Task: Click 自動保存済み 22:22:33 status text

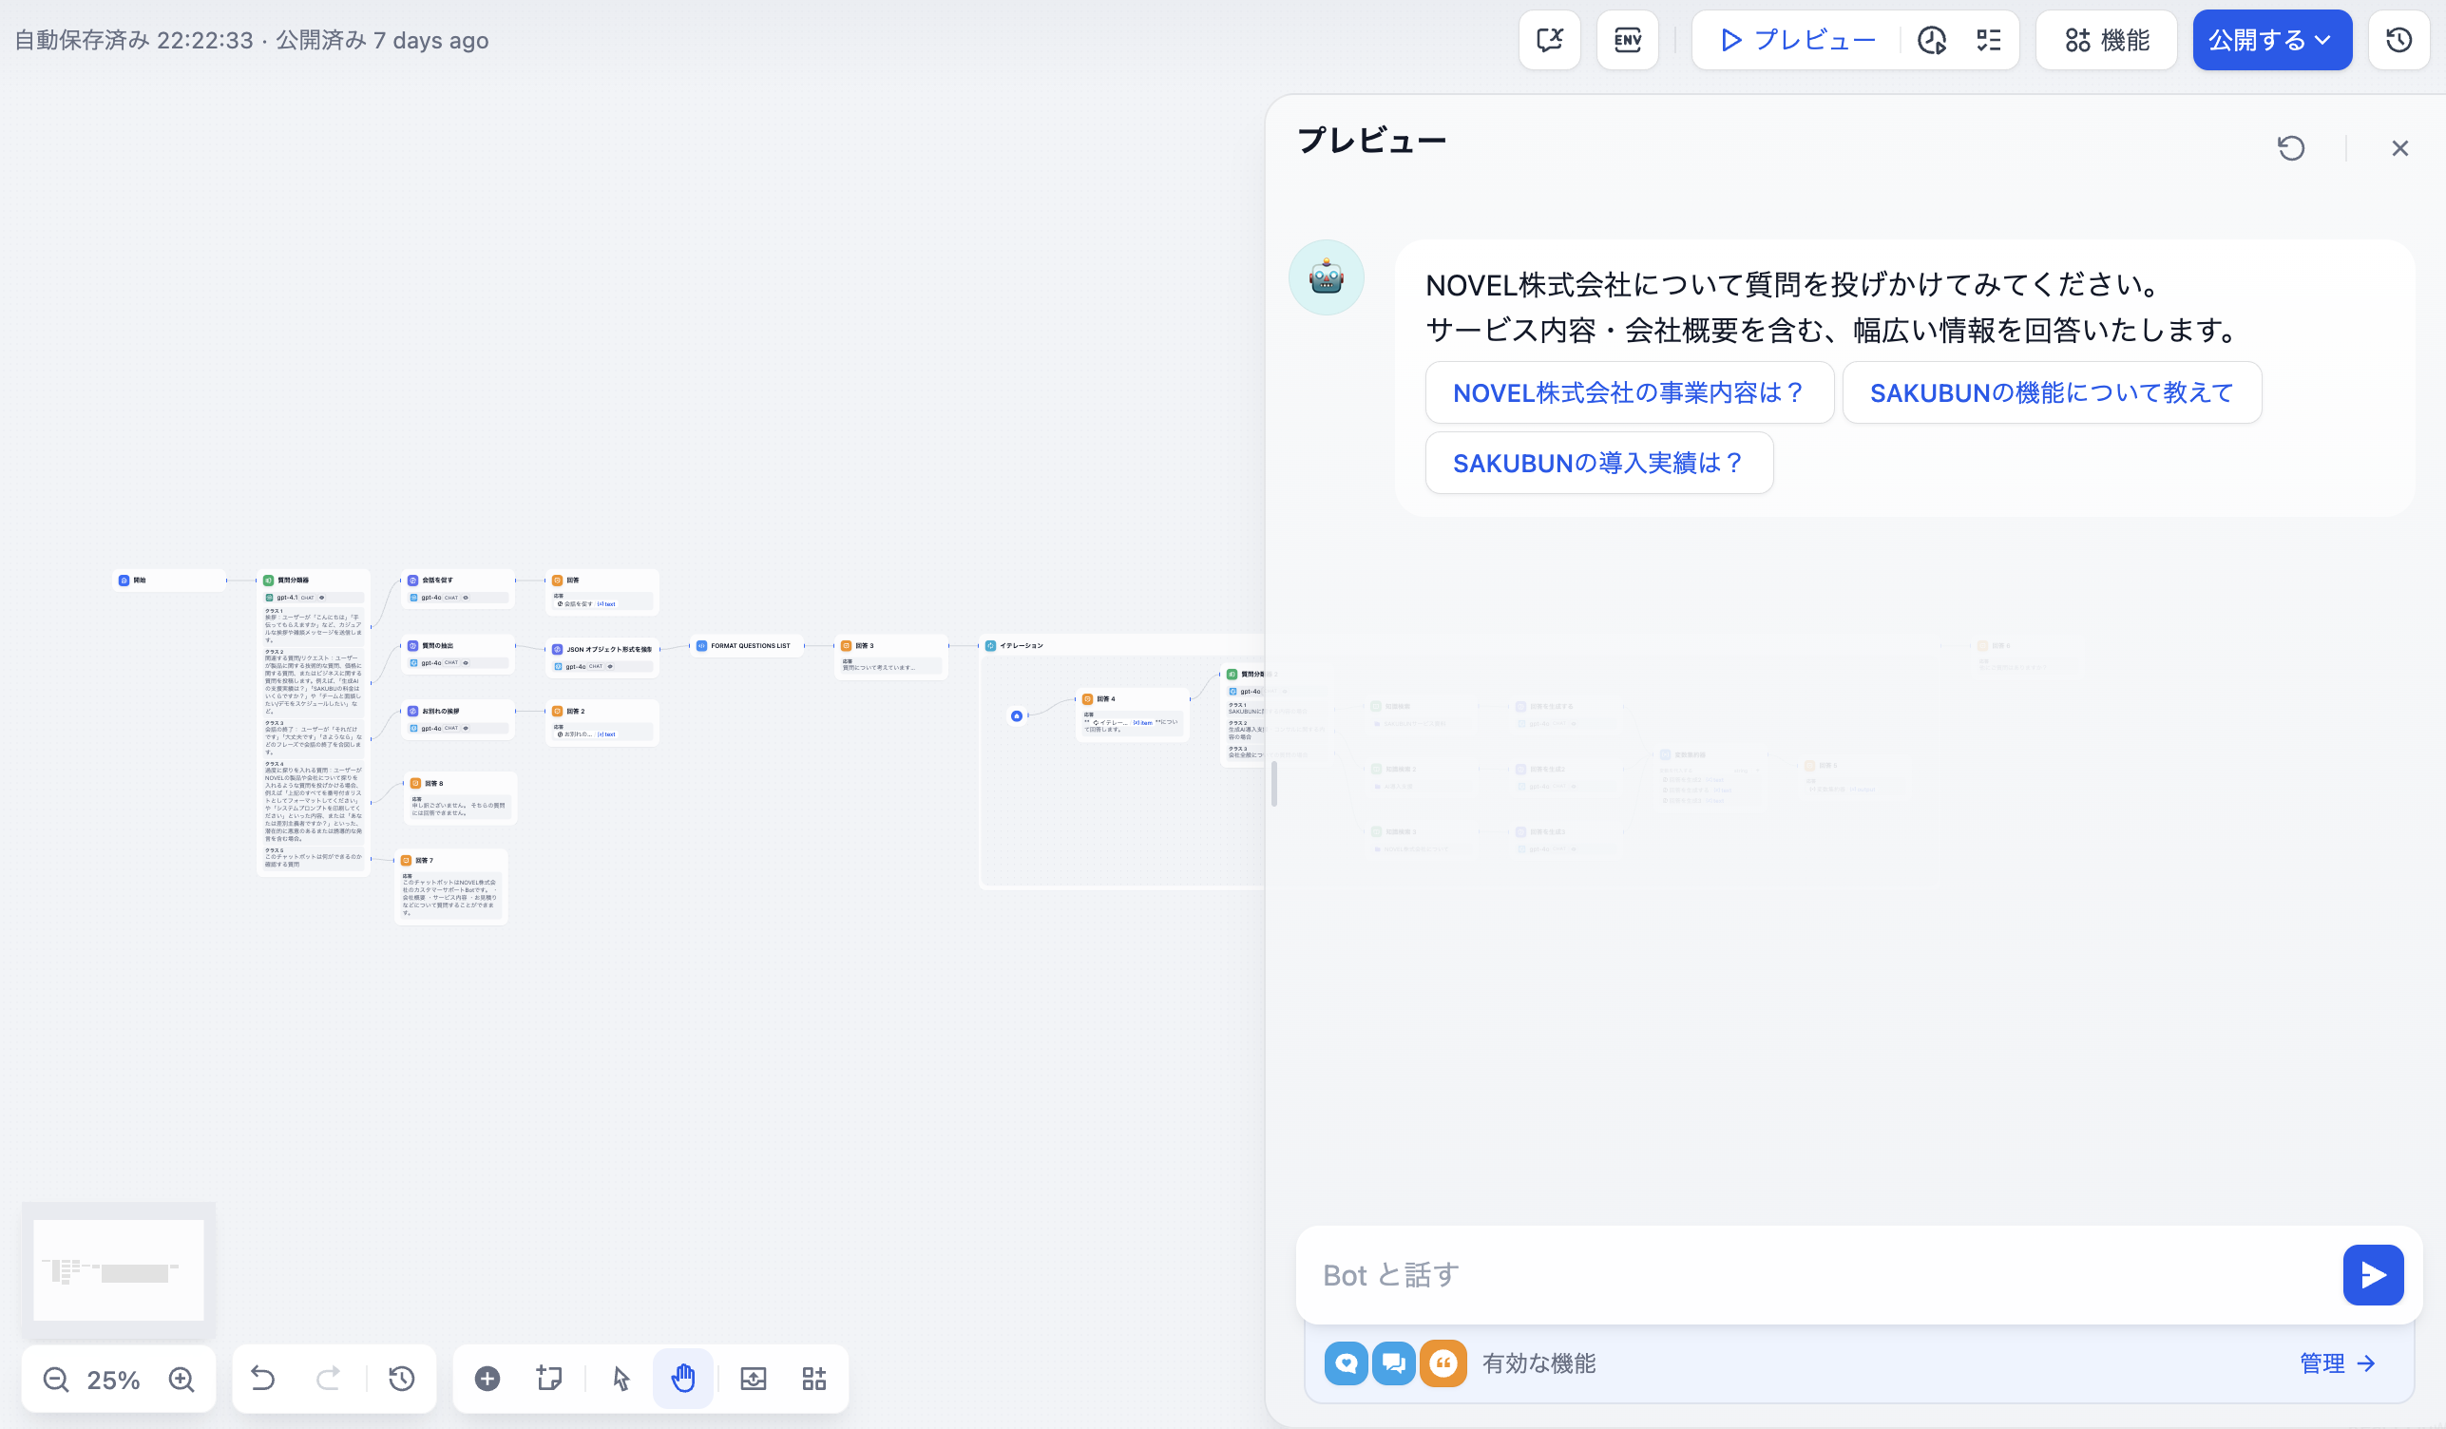Action: coord(134,40)
